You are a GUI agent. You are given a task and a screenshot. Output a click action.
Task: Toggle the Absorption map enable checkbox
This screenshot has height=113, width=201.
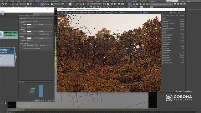51,24
